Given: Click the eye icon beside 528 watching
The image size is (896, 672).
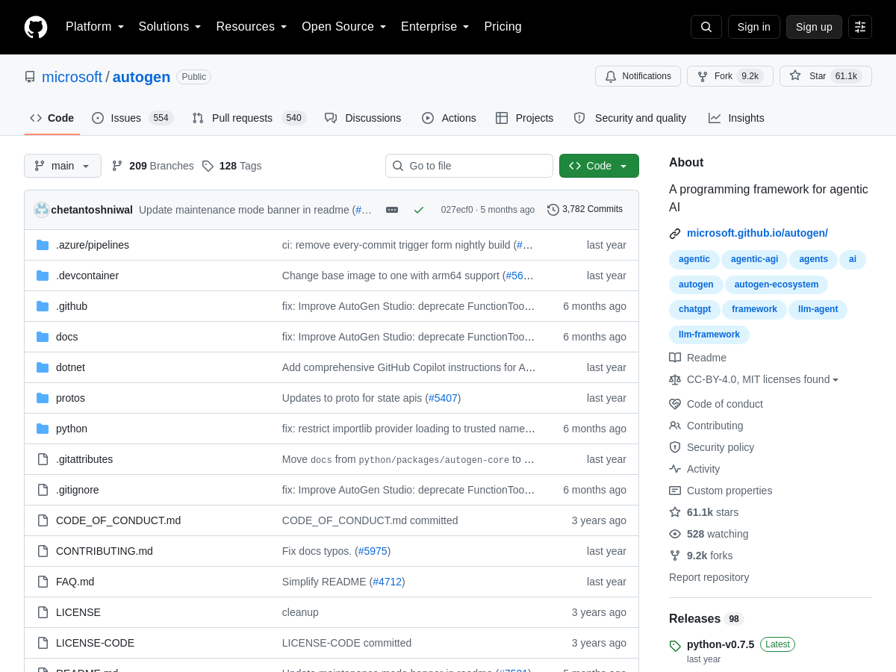Looking at the screenshot, I should (675, 534).
